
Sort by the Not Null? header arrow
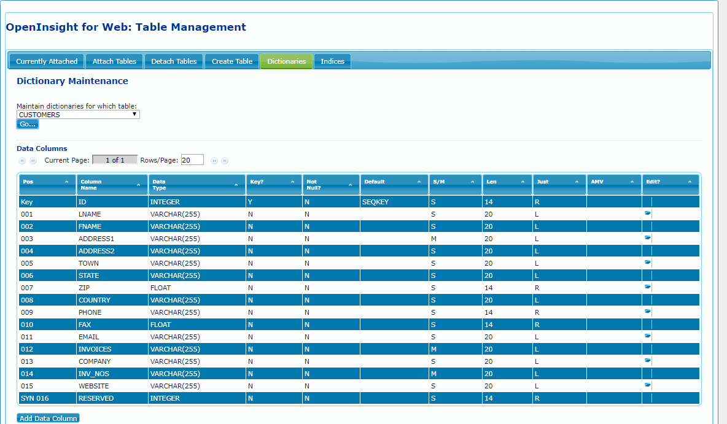(x=350, y=185)
